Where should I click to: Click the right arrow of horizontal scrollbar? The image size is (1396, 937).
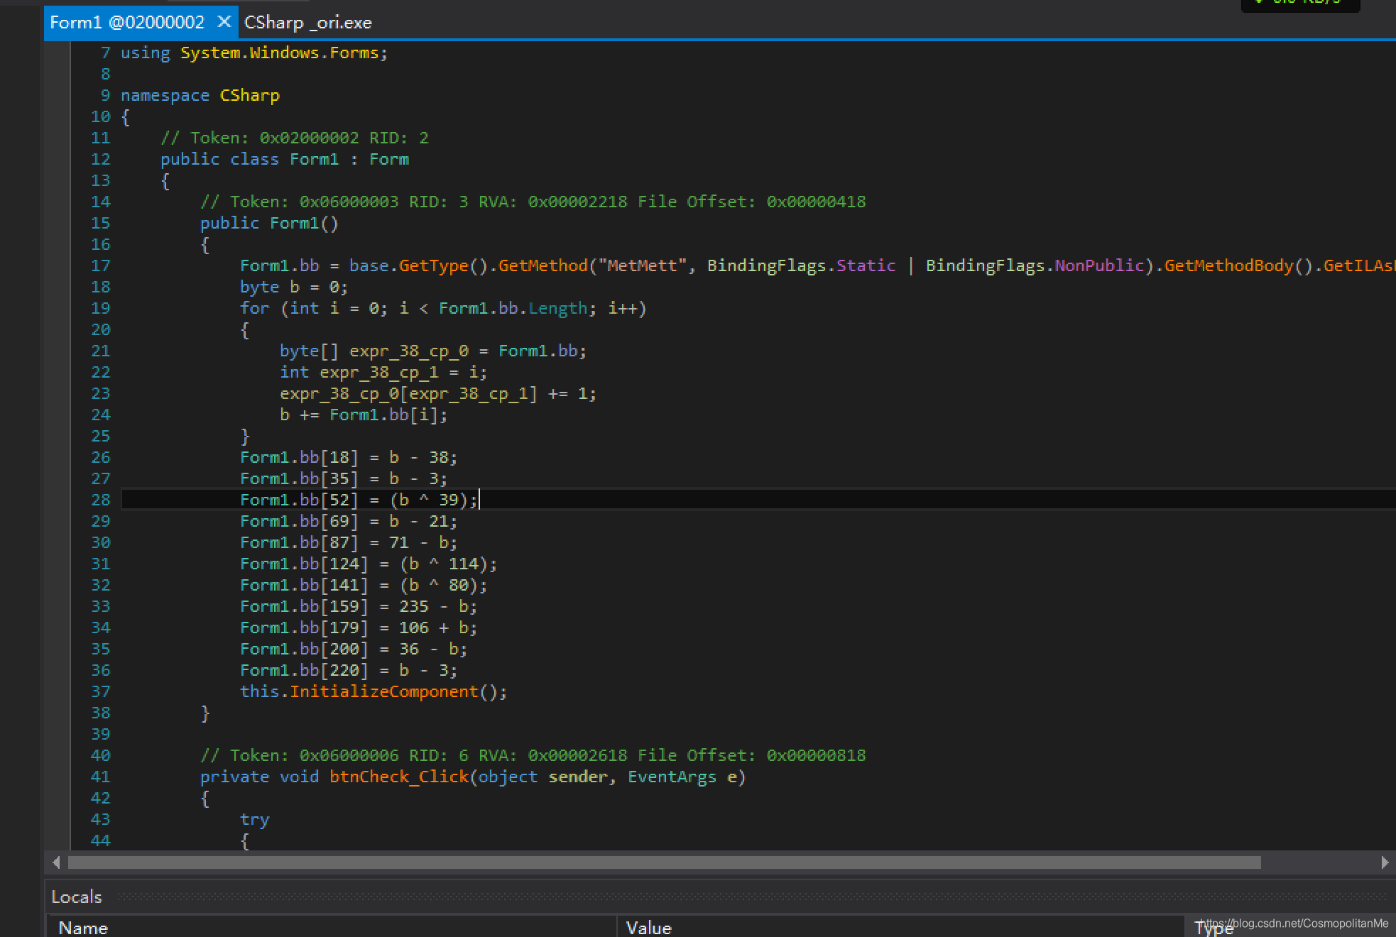pyautogui.click(x=1385, y=862)
